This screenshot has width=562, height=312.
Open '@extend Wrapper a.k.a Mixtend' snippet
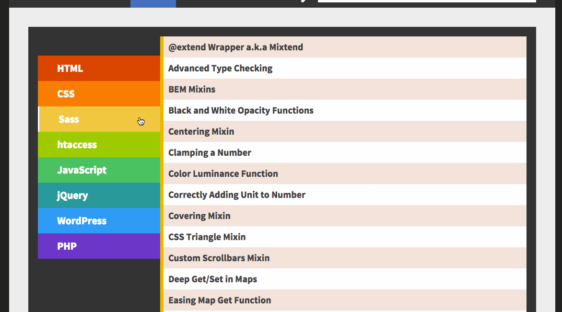click(345, 47)
